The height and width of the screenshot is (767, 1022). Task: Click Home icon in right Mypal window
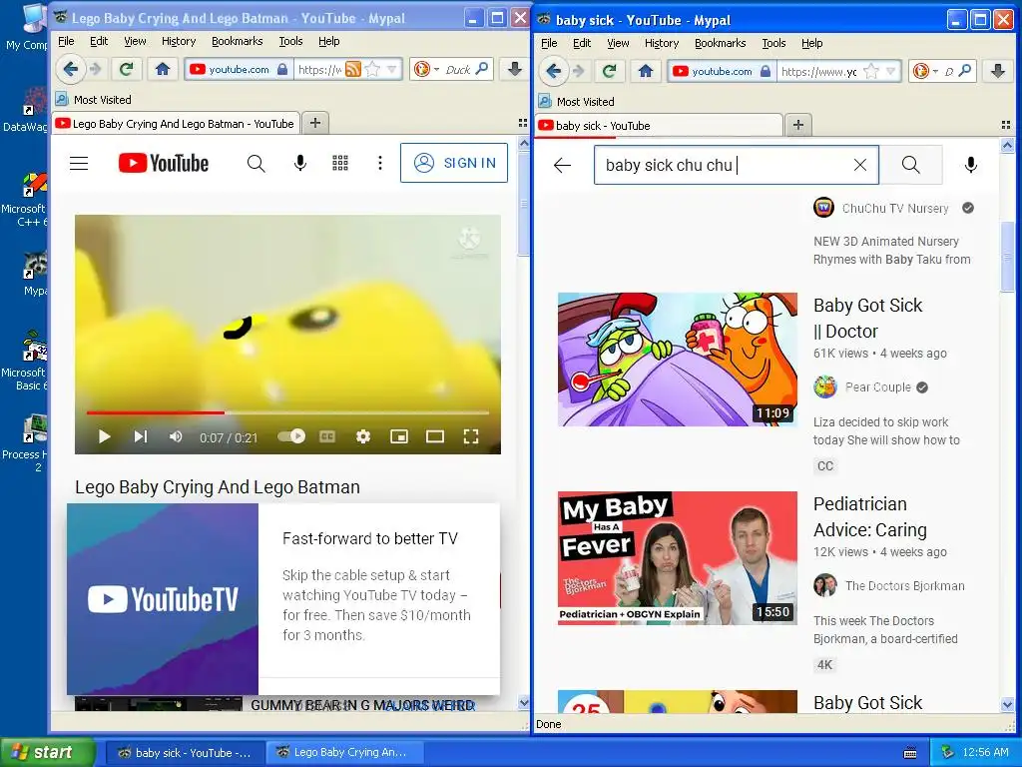pos(646,71)
